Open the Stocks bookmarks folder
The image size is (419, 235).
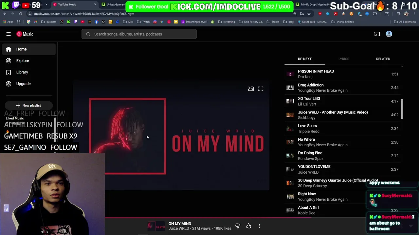pyautogui.click(x=273, y=22)
